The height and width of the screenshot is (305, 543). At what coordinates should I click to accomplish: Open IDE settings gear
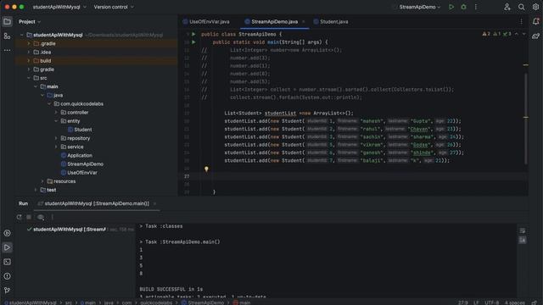(x=535, y=7)
